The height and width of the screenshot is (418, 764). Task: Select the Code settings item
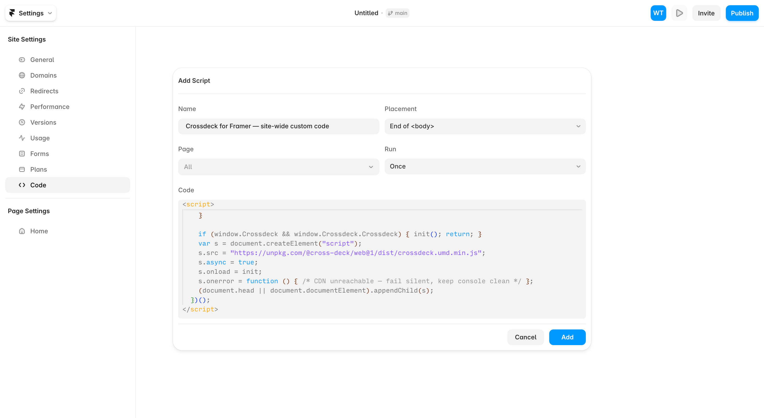click(68, 185)
